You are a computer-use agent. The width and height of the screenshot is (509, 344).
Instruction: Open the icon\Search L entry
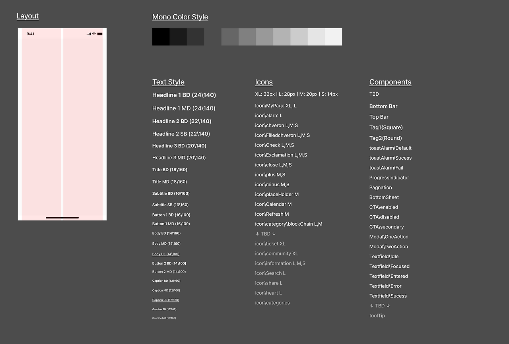pyautogui.click(x=270, y=273)
